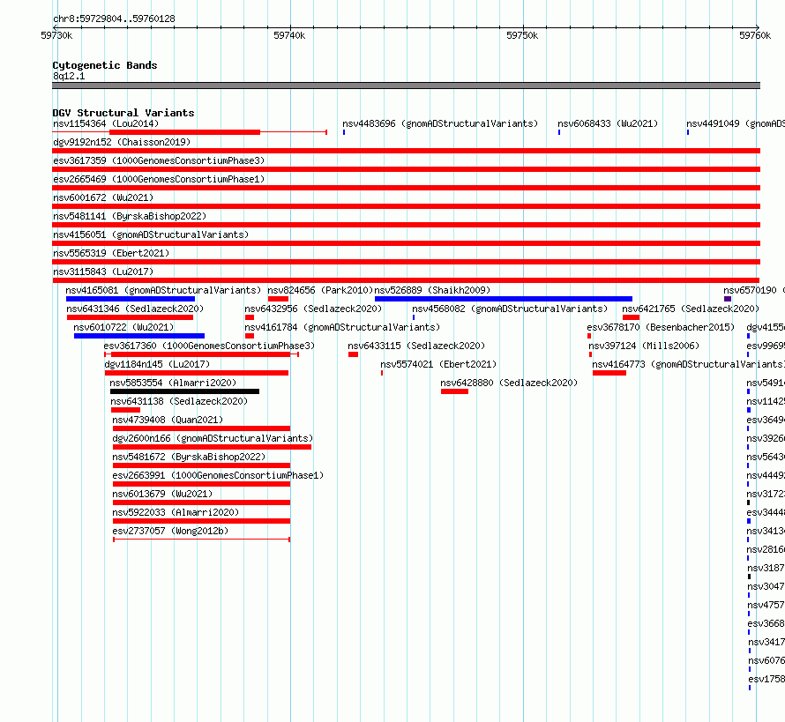Click esv2737057 (Wong2012b) label
Image resolution: width=785 pixels, height=722 pixels.
tap(170, 531)
